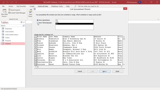Click the PSG Enterprises account avatar
Image resolution: width=160 pixels, height=90 pixels.
[140, 2]
